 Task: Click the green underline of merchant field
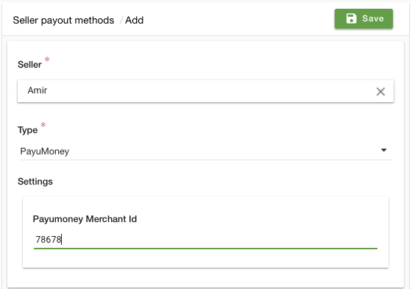[x=205, y=249]
